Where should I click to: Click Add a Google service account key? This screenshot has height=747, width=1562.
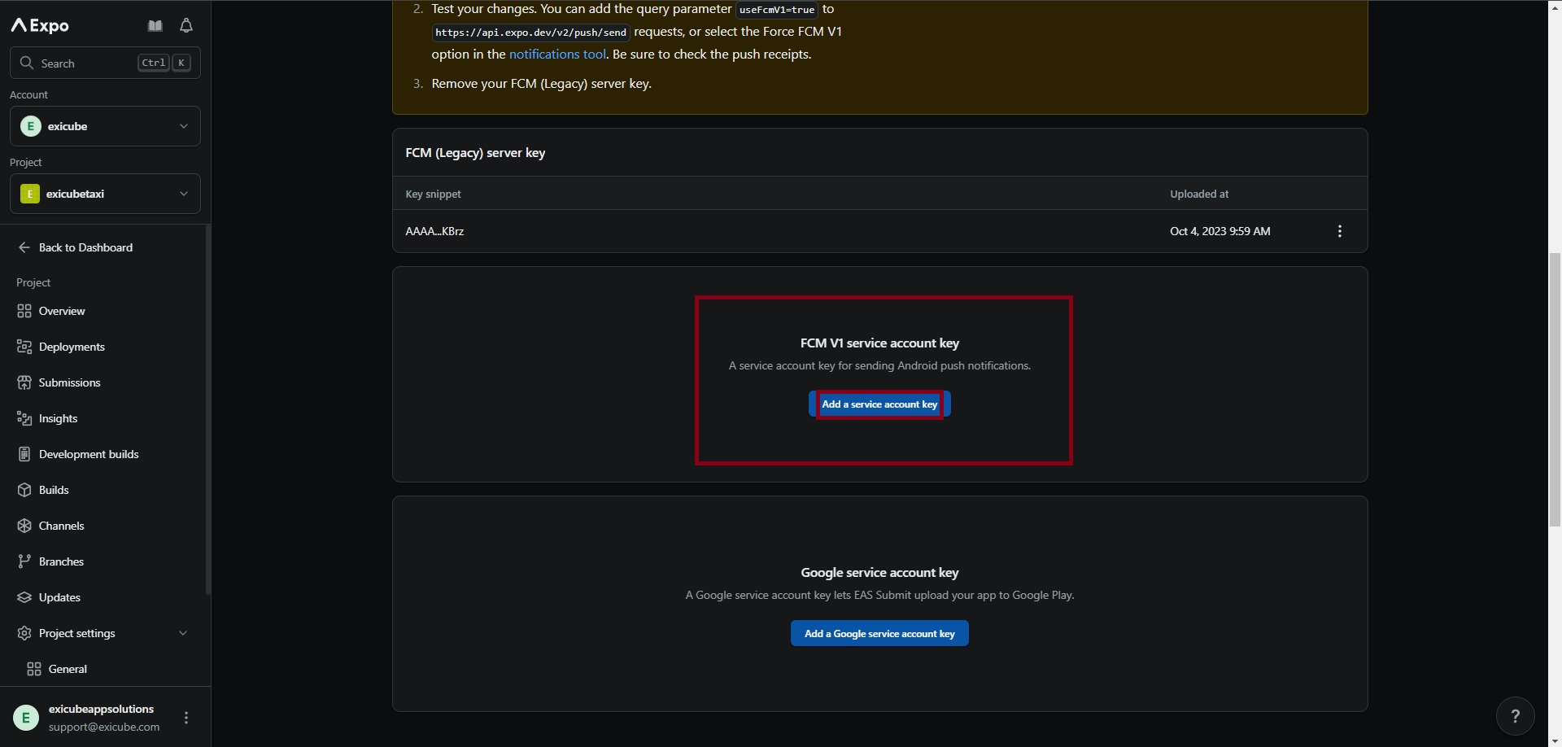(x=879, y=634)
